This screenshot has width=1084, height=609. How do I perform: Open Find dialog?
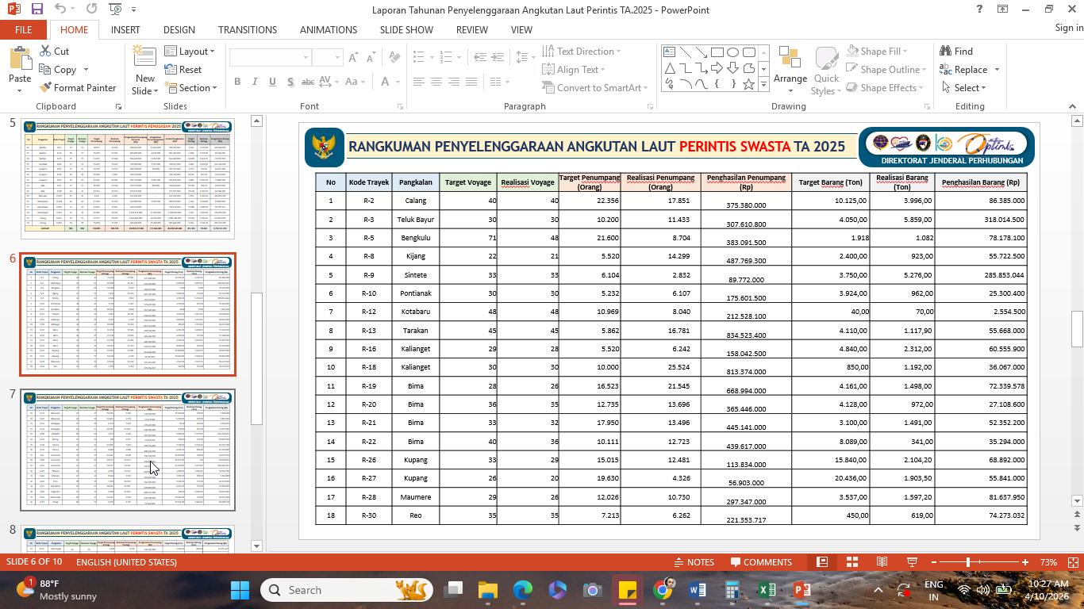tap(956, 51)
